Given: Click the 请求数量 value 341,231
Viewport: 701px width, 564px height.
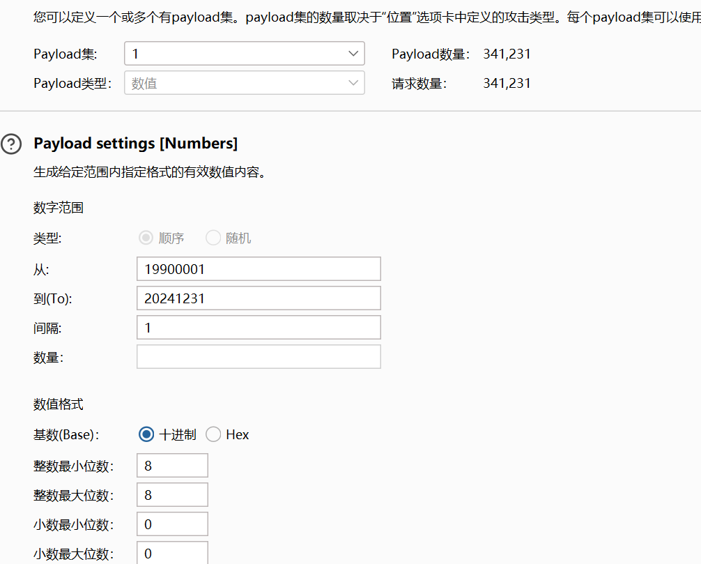Looking at the screenshot, I should 507,83.
